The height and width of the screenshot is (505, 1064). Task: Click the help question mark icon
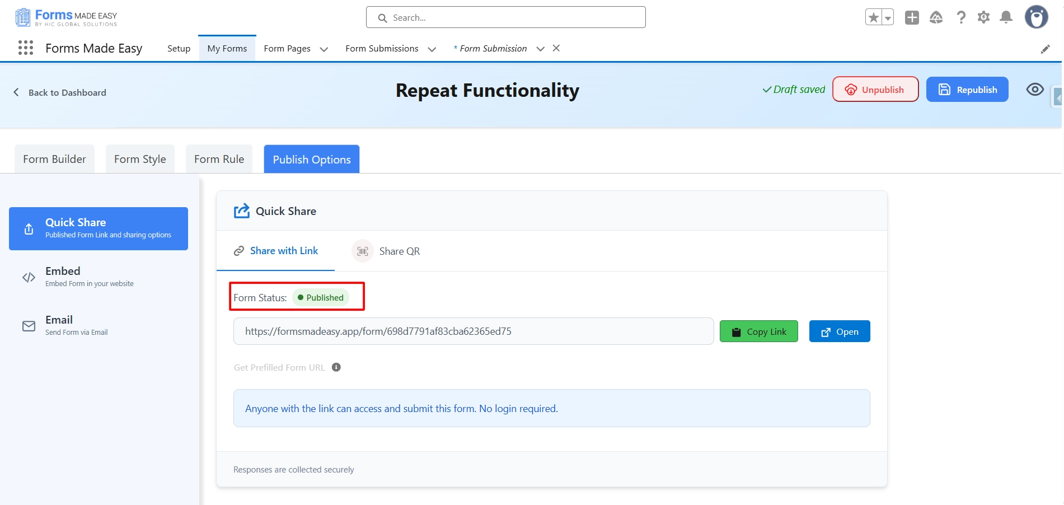pos(961,17)
